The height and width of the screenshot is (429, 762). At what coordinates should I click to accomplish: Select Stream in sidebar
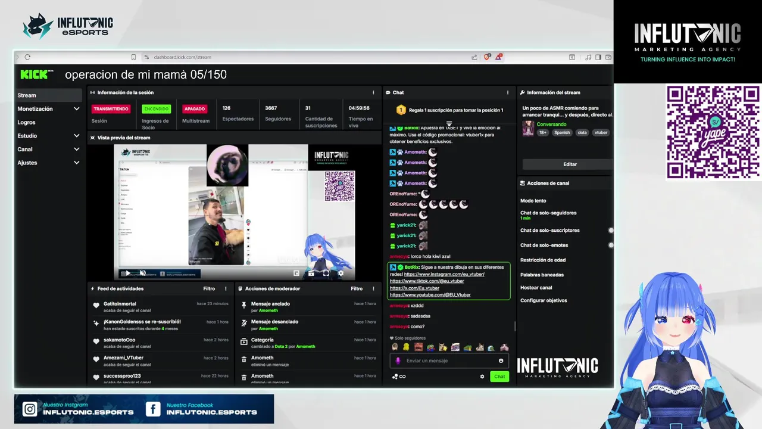tap(49, 95)
